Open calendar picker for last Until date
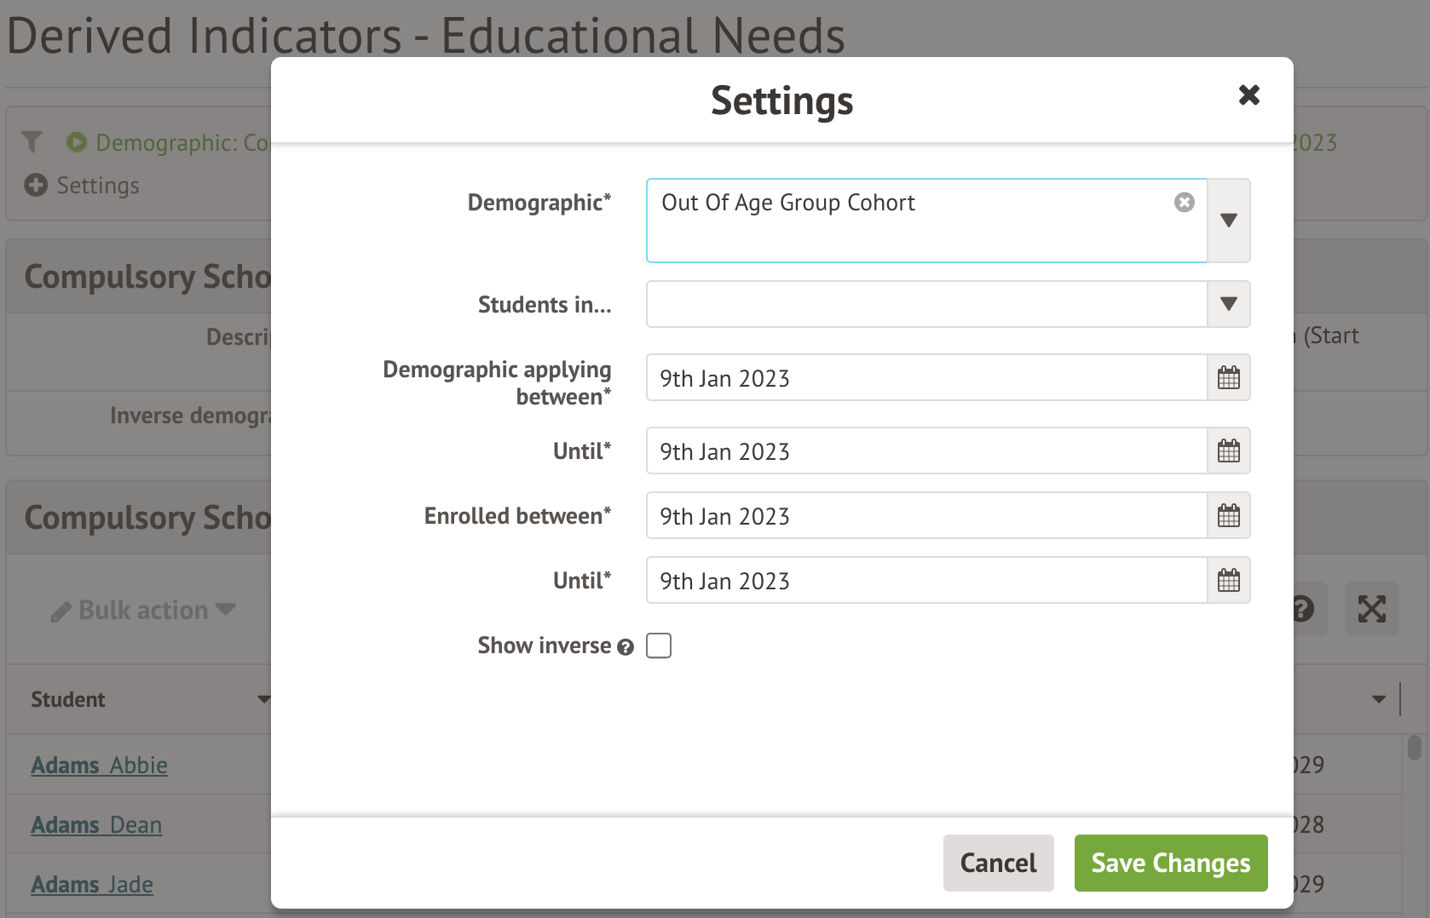Image resolution: width=1430 pixels, height=918 pixels. pos(1228,581)
